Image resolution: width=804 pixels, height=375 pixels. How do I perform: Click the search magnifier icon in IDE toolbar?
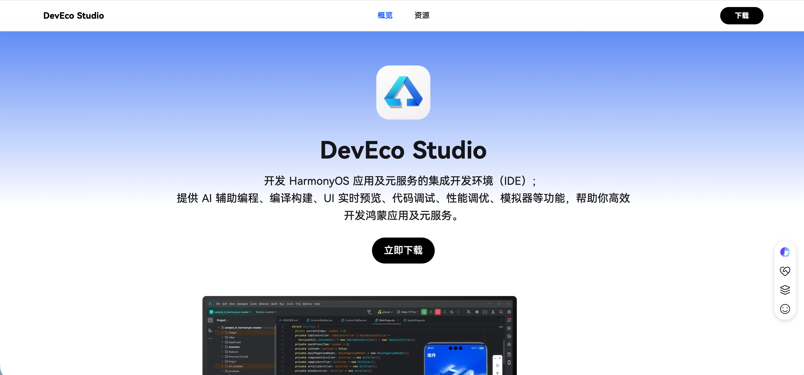tap(501, 312)
